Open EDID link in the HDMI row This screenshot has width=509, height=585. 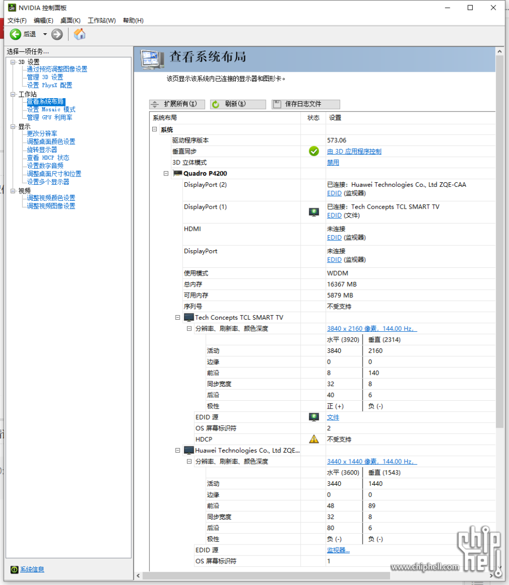coord(334,237)
